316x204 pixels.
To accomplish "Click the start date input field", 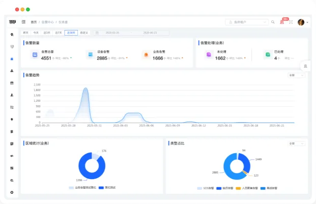I will [x=112, y=33].
